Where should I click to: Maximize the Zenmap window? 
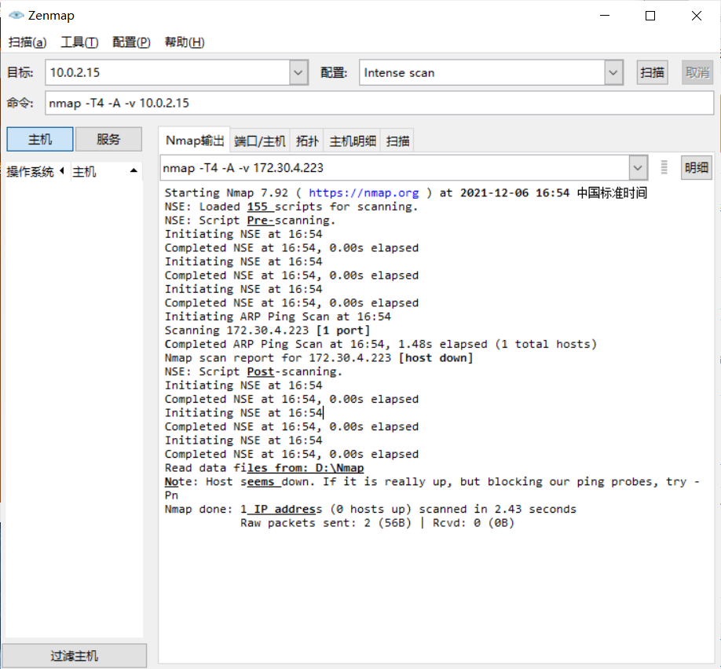(x=650, y=16)
